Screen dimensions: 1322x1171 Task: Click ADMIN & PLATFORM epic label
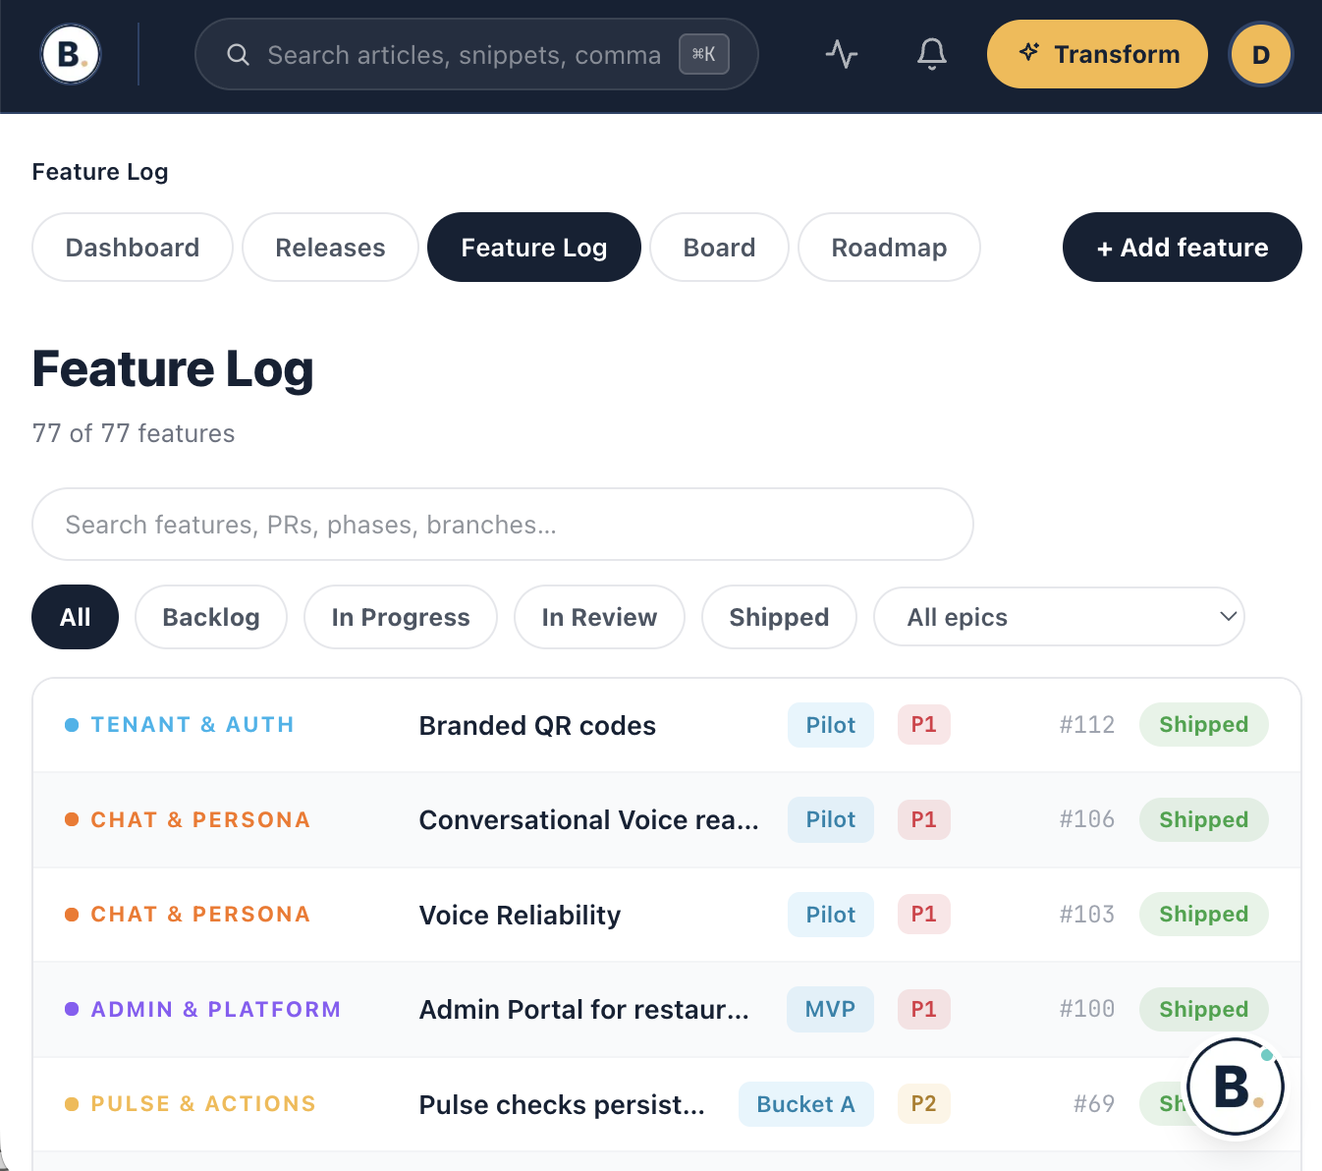[x=216, y=1010]
